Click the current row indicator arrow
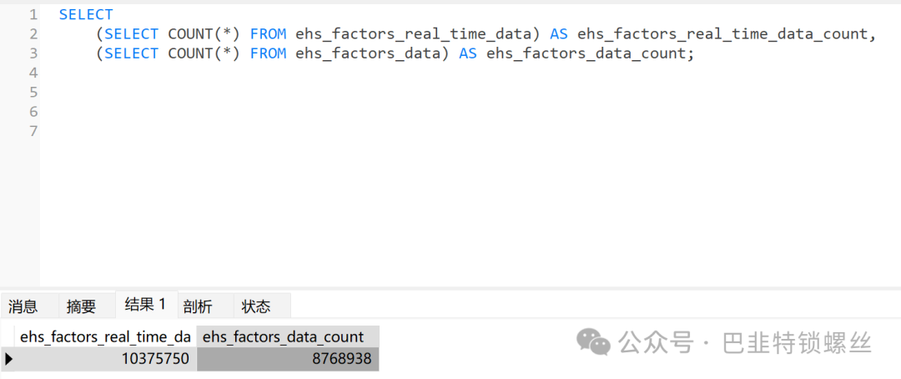Screen dimensions: 901x379 pos(8,359)
